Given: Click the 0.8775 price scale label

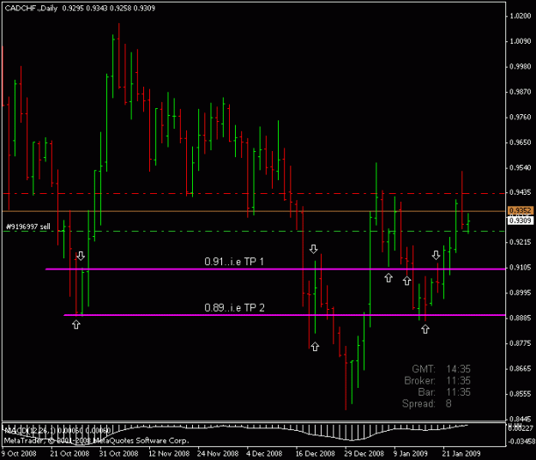Looking at the screenshot, I should pos(521,343).
